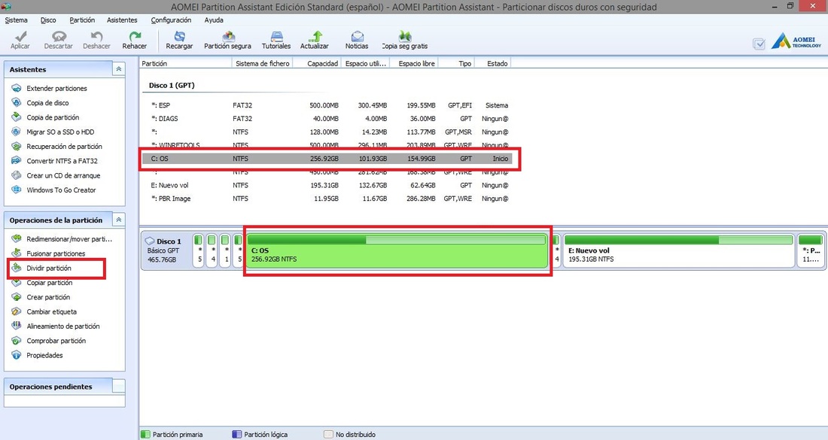The height and width of the screenshot is (440, 828).
Task: Open the Sistema menu
Action: [16, 20]
